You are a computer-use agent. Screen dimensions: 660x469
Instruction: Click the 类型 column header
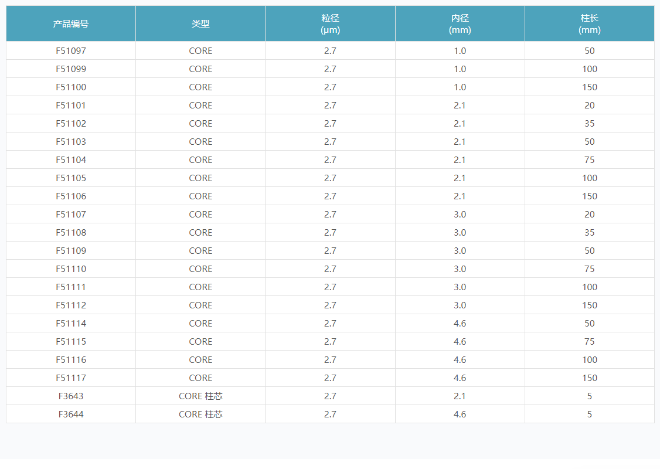click(x=200, y=23)
